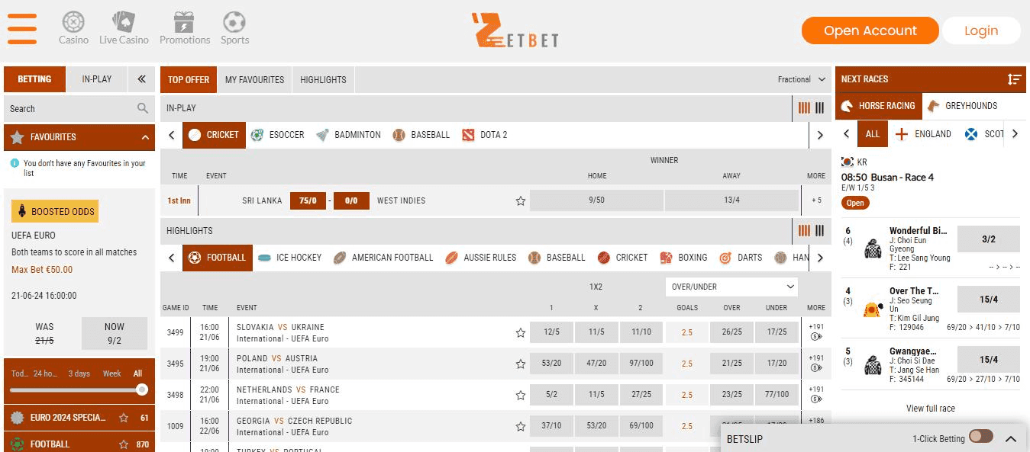The width and height of the screenshot is (1030, 452).
Task: Open the Over/Under market dropdown
Action: click(732, 287)
